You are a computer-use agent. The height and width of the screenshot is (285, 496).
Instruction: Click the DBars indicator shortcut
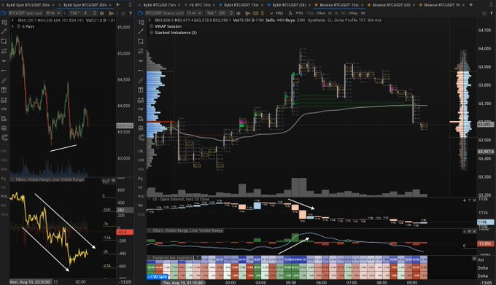click(321, 13)
